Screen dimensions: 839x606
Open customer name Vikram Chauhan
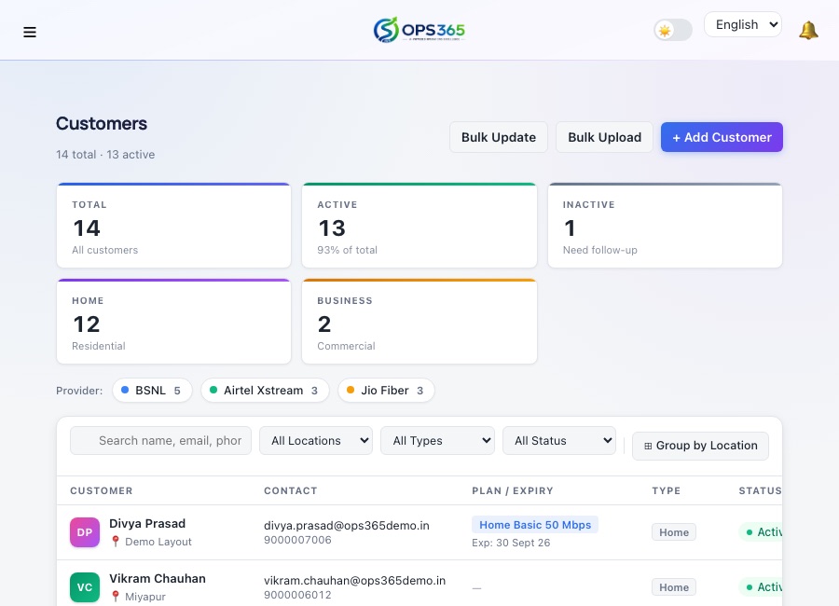pos(158,579)
